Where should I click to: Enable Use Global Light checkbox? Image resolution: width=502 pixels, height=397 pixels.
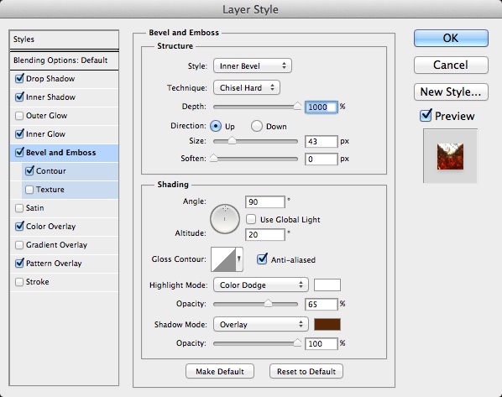point(251,219)
